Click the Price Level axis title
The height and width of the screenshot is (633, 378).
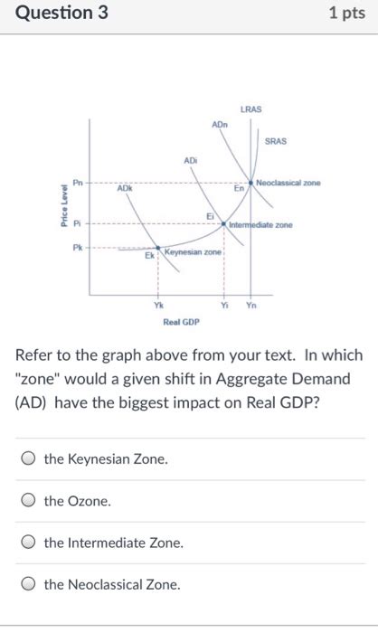[x=64, y=205]
